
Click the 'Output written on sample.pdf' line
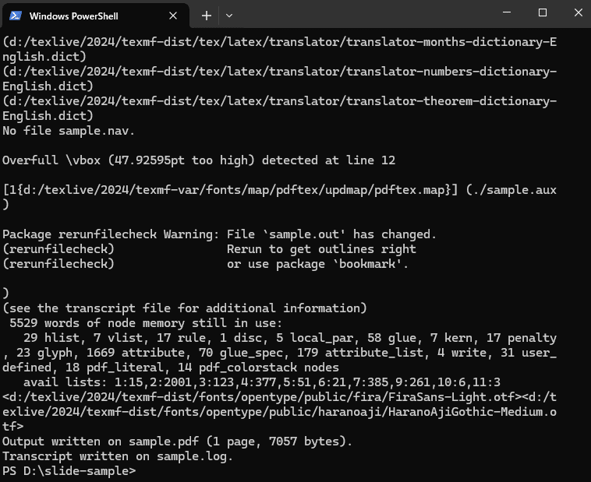point(177,442)
